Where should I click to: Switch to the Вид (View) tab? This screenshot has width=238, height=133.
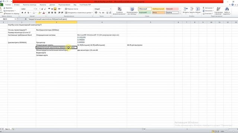click(x=75, y=5)
